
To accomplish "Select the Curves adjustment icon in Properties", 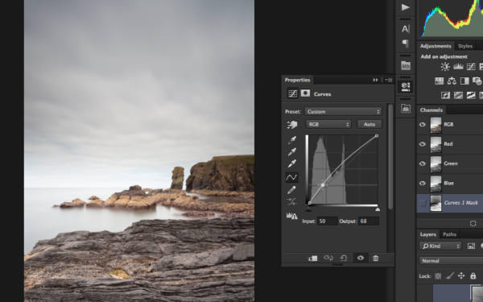I will coord(293,93).
